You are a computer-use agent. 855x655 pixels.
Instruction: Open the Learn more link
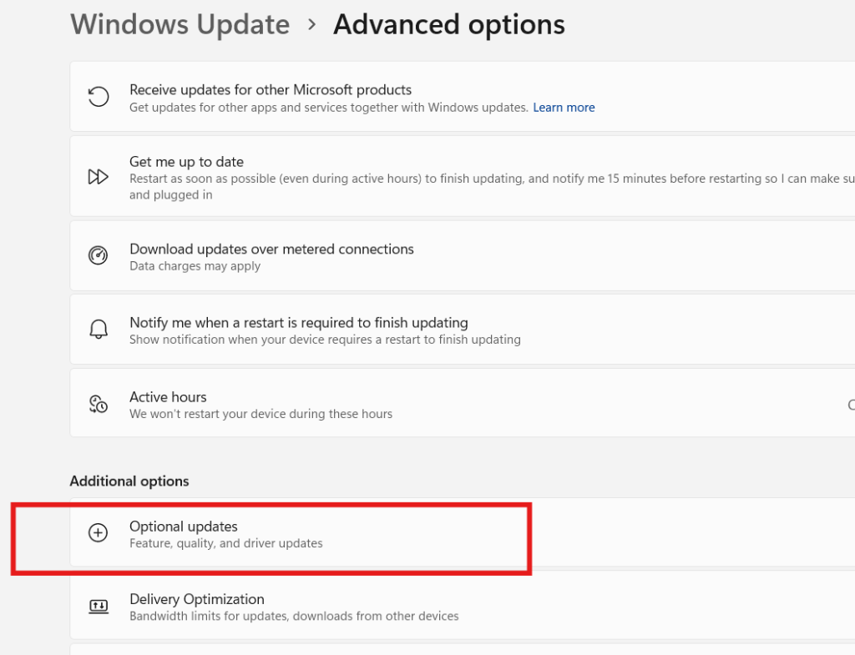[x=564, y=107]
